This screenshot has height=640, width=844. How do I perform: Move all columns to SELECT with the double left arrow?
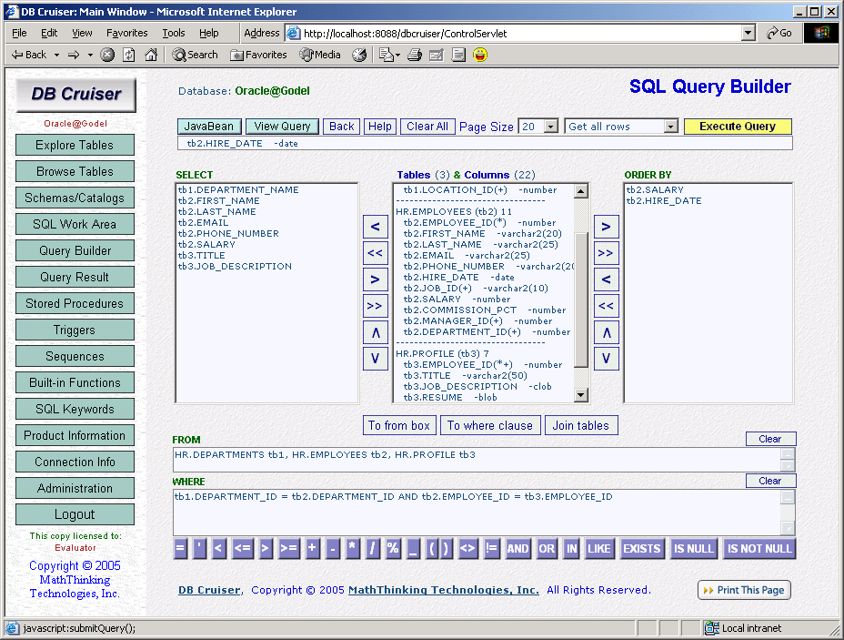[x=376, y=253]
